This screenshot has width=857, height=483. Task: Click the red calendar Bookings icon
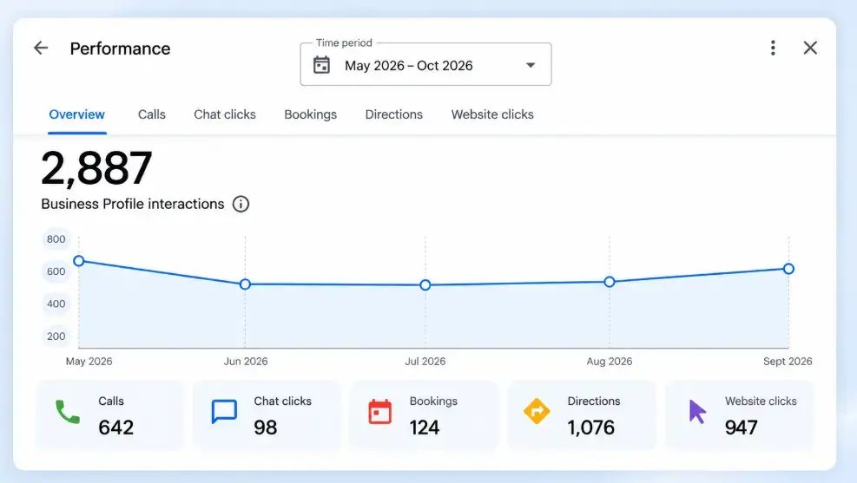[379, 412]
